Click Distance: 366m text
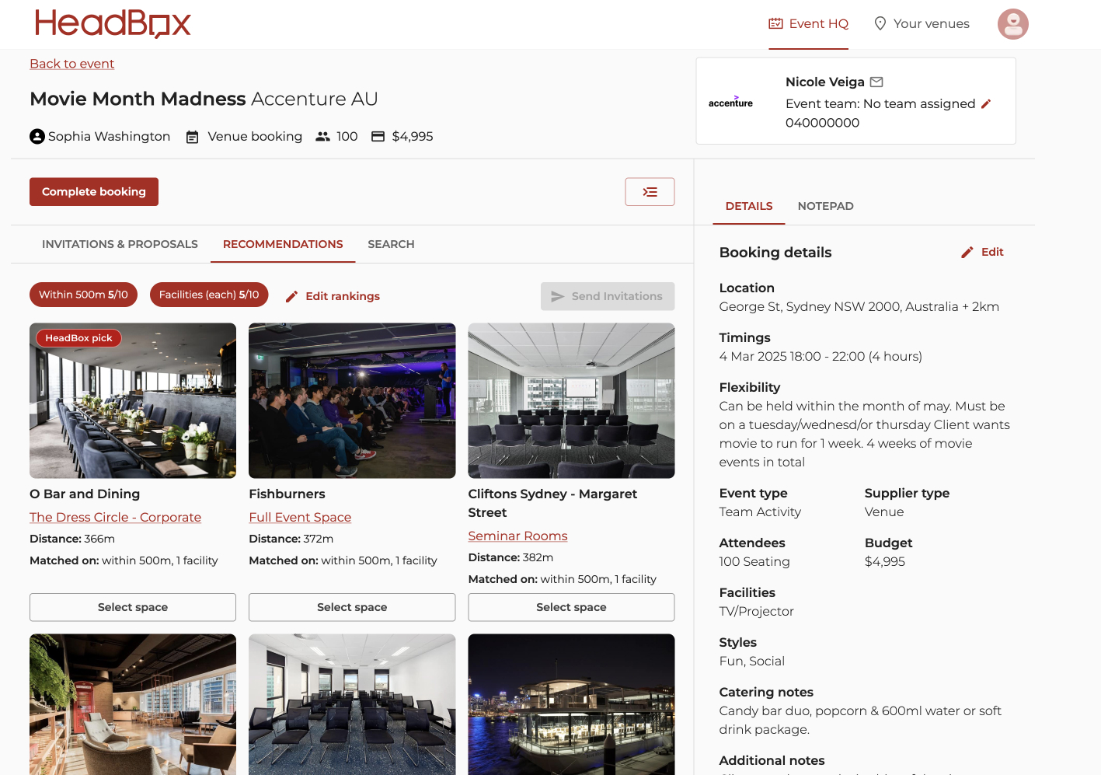The image size is (1101, 775). (72, 539)
